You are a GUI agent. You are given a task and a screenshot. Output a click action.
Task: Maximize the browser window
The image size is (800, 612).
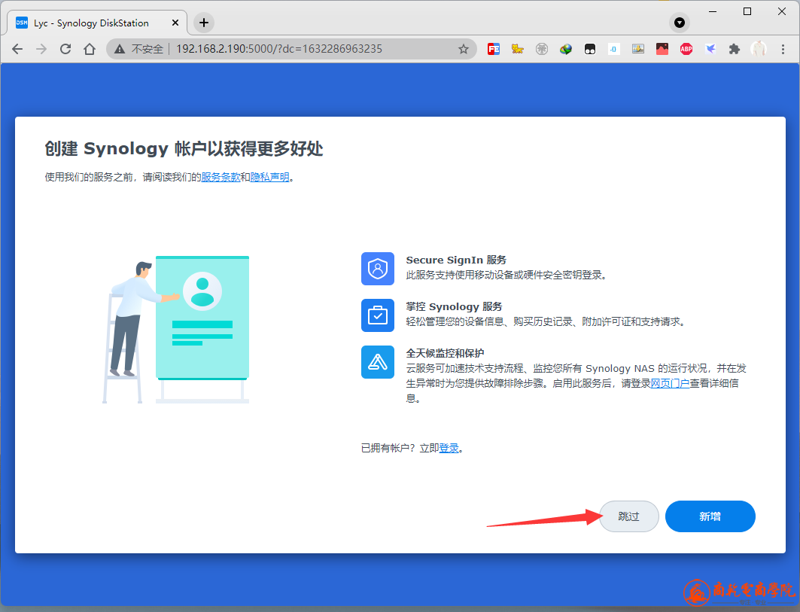coord(747,11)
